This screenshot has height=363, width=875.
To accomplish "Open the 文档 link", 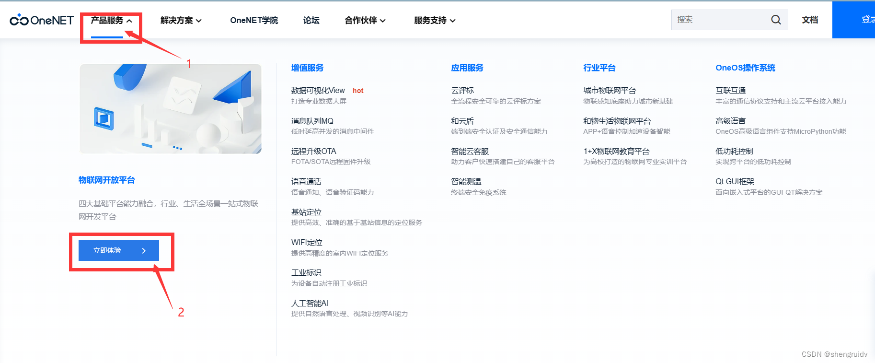I will pyautogui.click(x=810, y=20).
